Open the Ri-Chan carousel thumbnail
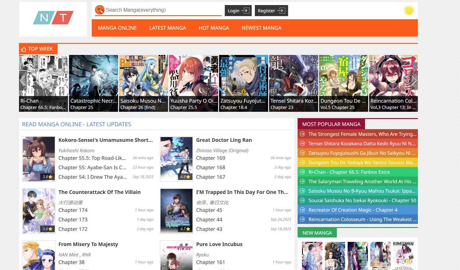Image resolution: width=460 pixels, height=270 pixels. click(43, 83)
